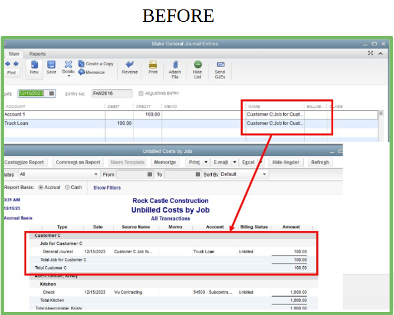This screenshot has width=394, height=315.
Task: Click Total Job for Customer C row
Action: [173, 260]
